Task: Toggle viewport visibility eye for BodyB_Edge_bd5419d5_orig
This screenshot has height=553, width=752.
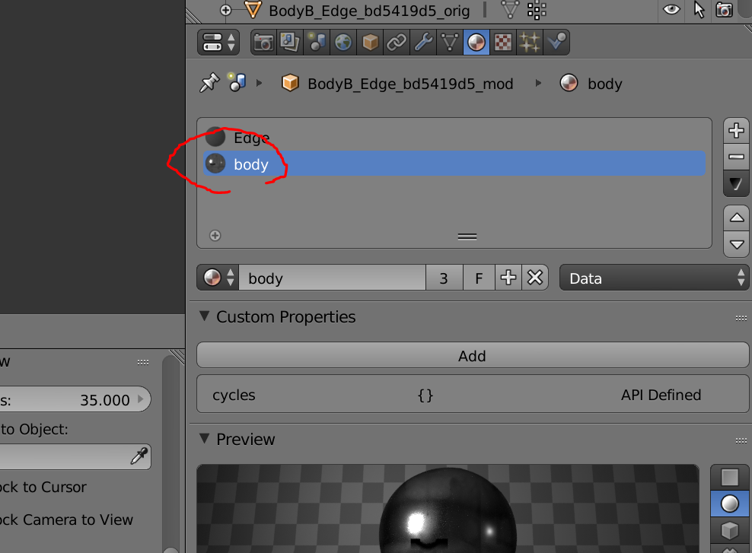Action: pyautogui.click(x=671, y=9)
